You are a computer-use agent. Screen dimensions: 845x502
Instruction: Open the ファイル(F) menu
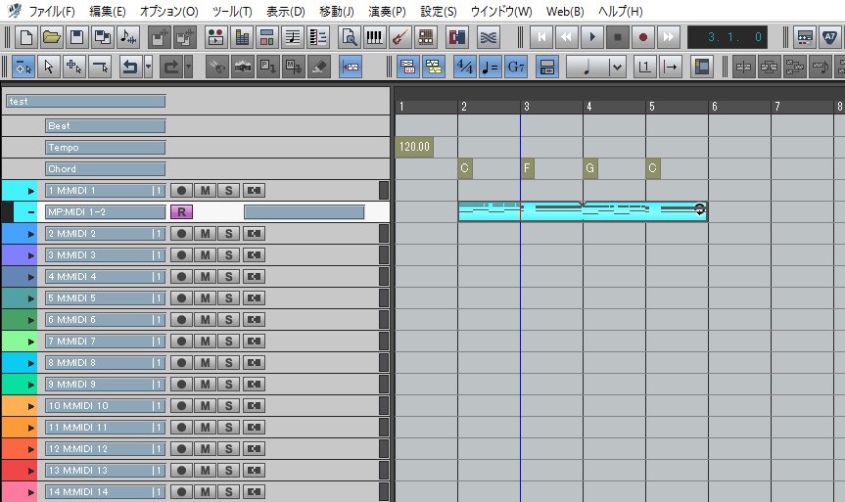[x=52, y=12]
